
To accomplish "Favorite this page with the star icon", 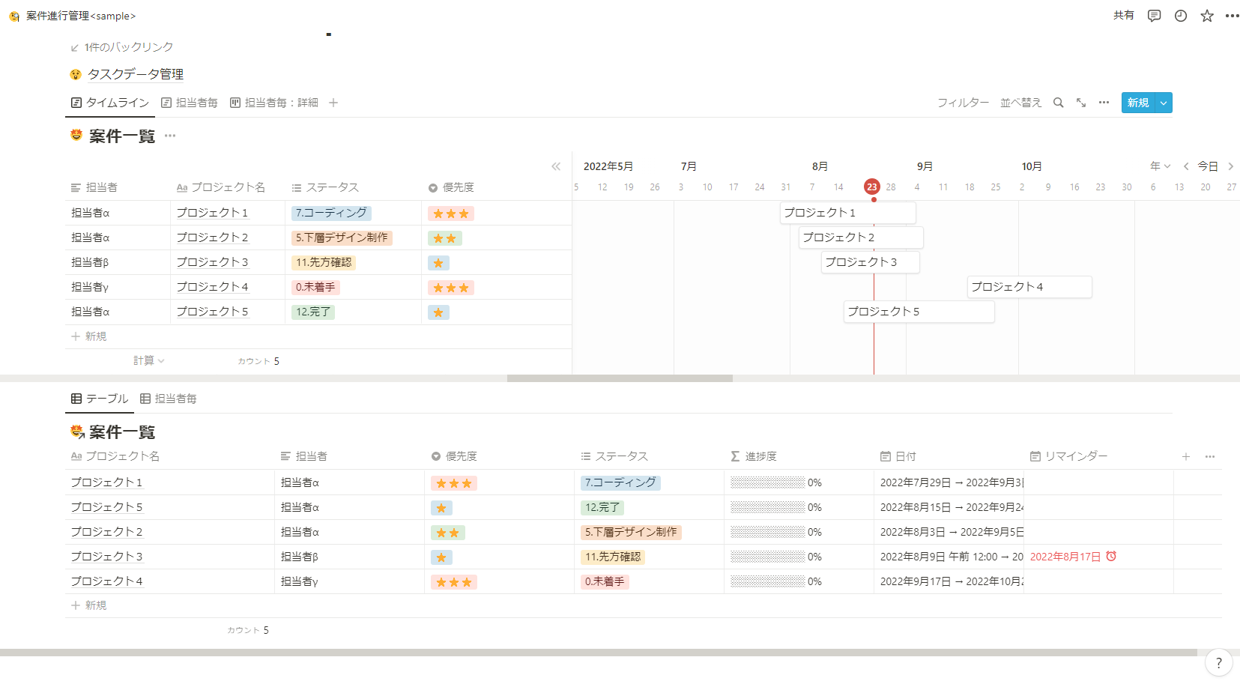I will point(1207,16).
